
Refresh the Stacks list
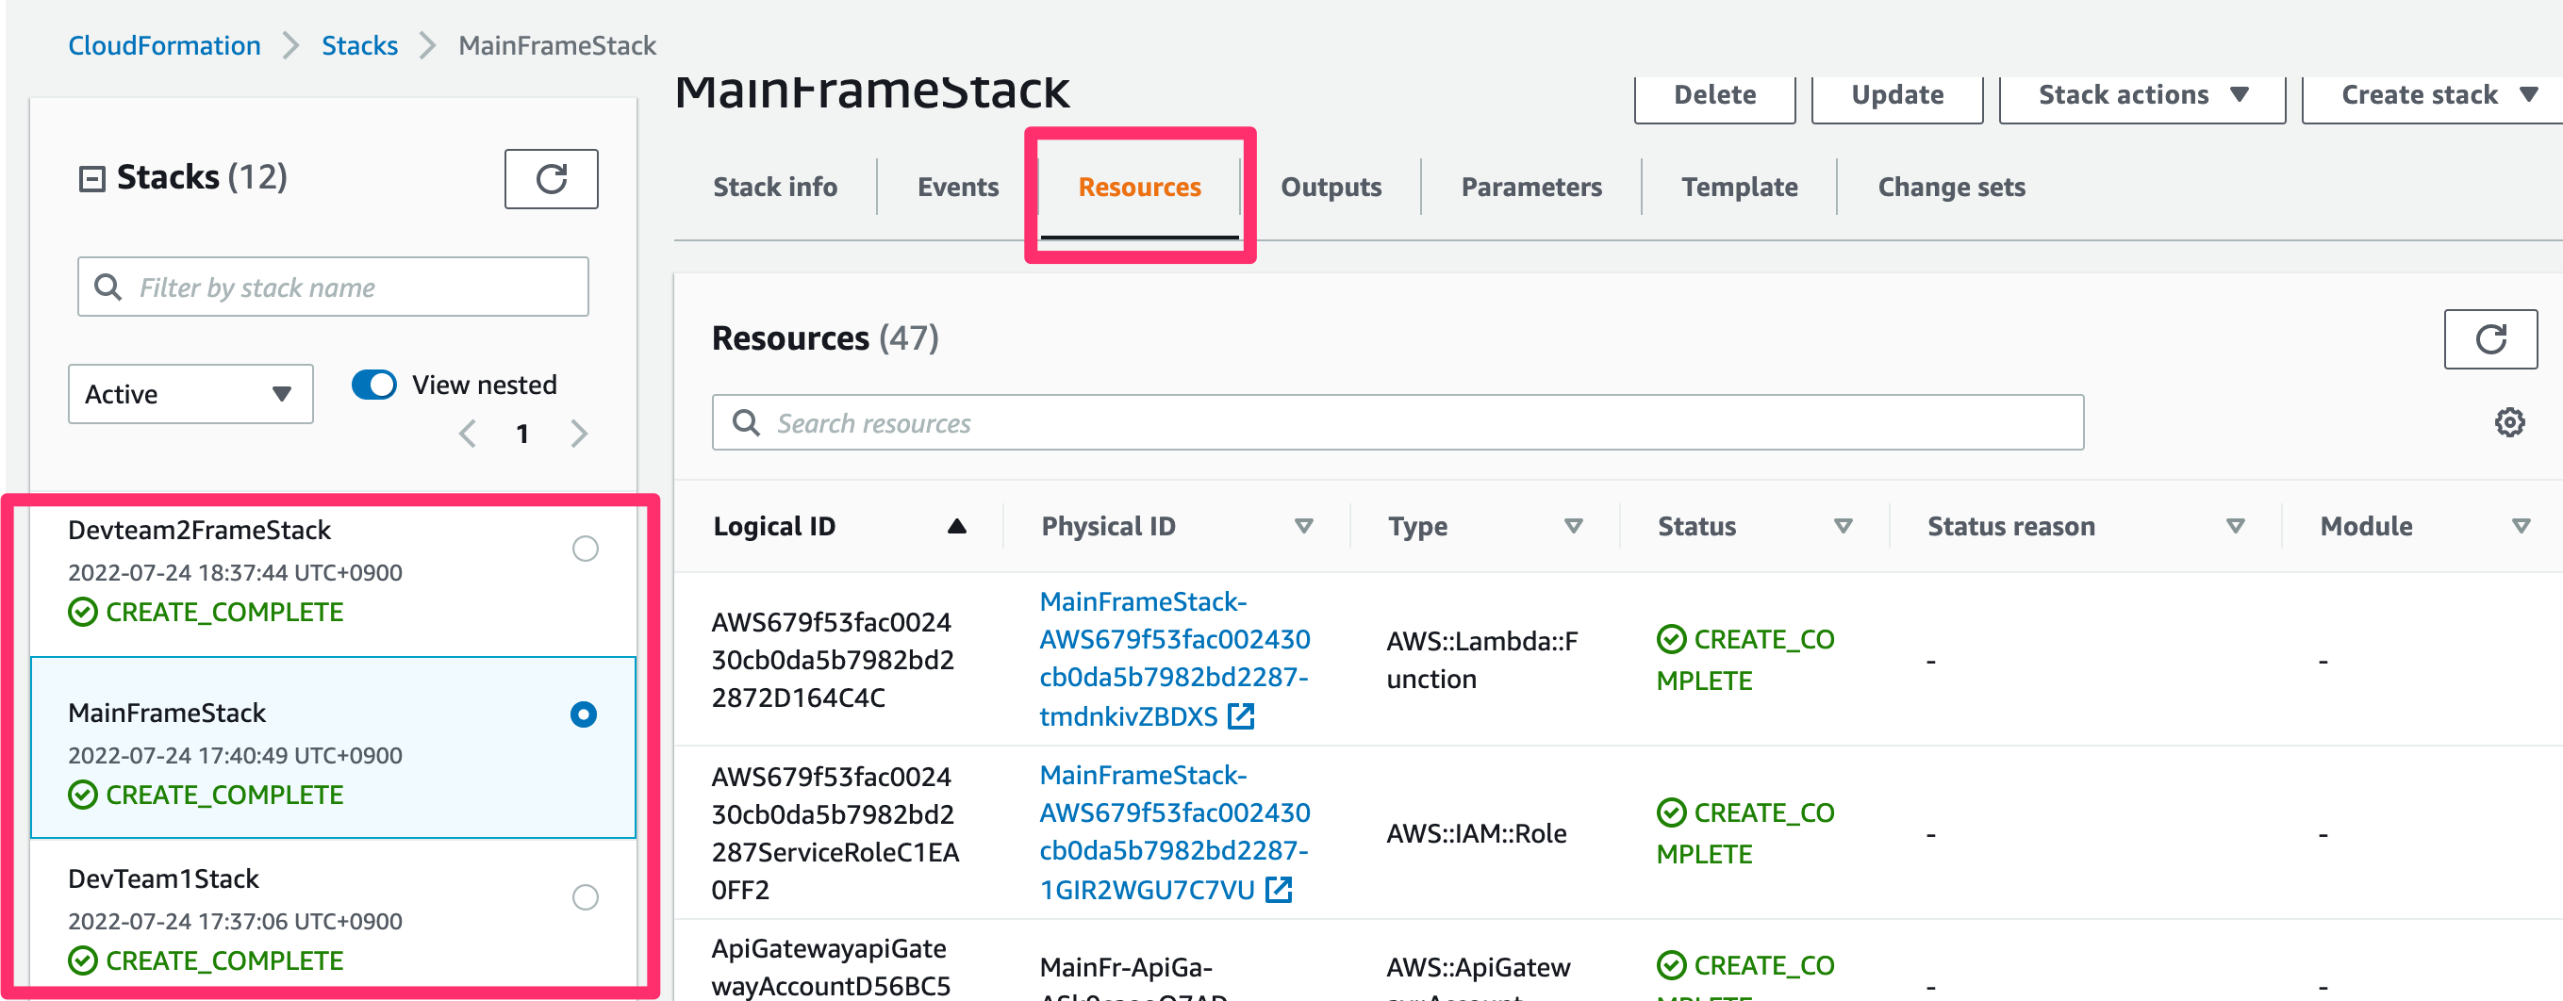point(552,179)
